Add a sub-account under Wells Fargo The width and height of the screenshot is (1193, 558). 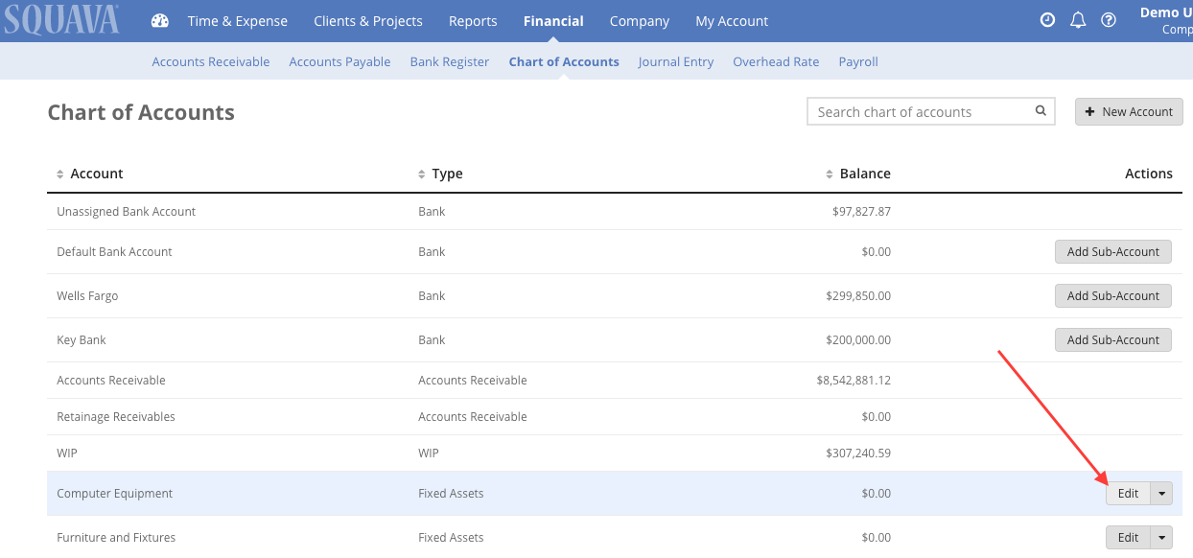click(x=1112, y=295)
